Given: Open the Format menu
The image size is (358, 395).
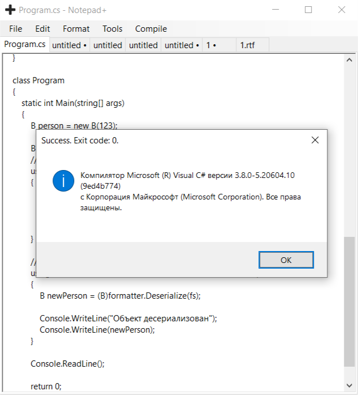Looking at the screenshot, I should [76, 29].
